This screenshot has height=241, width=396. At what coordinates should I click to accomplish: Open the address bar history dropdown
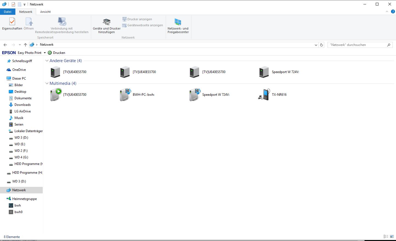pos(316,45)
